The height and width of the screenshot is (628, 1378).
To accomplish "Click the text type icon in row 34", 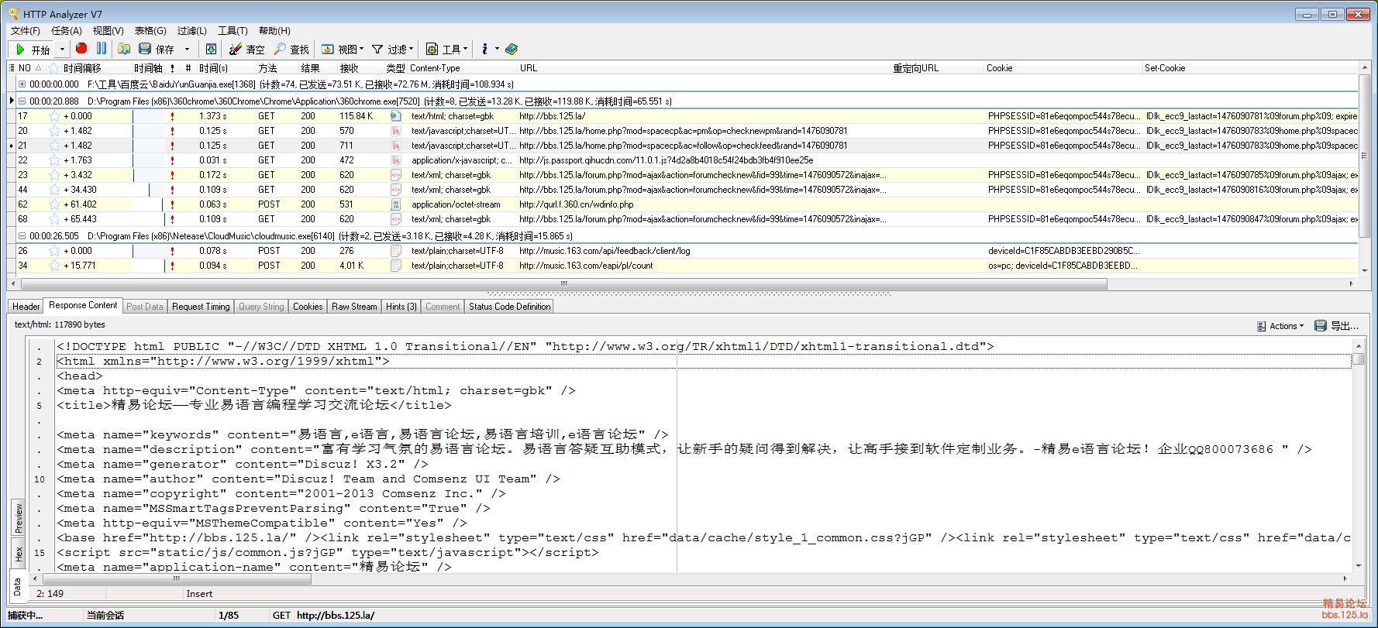I will tap(396, 266).
